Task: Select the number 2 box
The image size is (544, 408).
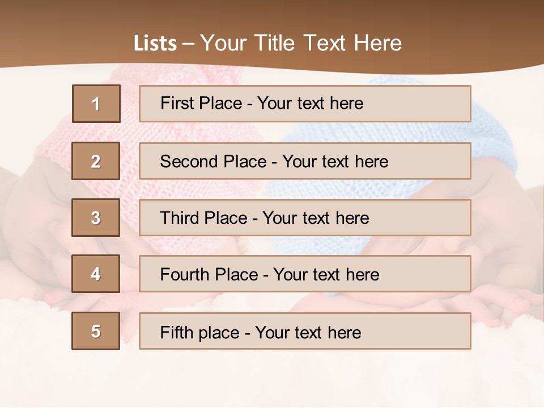Action: (x=96, y=161)
